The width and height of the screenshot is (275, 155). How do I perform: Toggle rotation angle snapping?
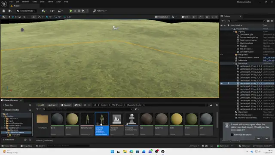[55, 17]
